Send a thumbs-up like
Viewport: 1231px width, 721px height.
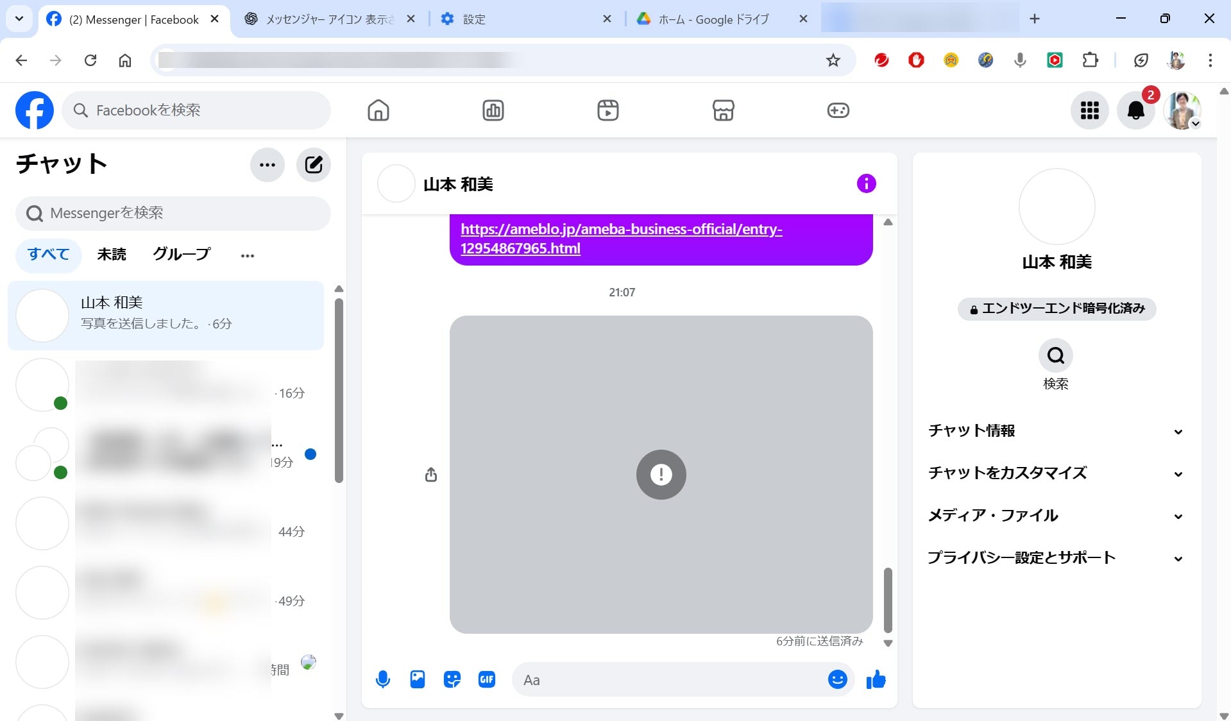pos(876,679)
